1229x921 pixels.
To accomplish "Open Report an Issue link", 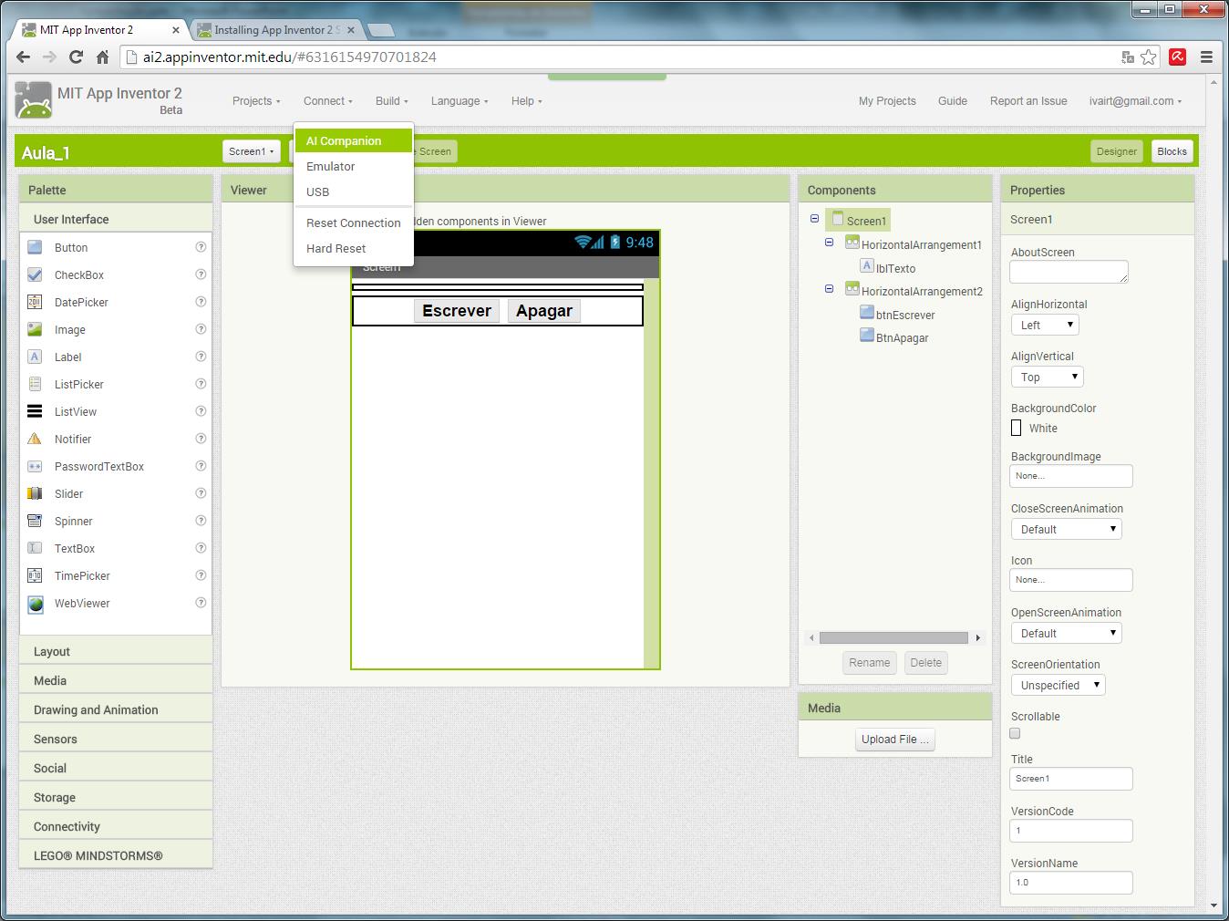I will pos(1028,101).
